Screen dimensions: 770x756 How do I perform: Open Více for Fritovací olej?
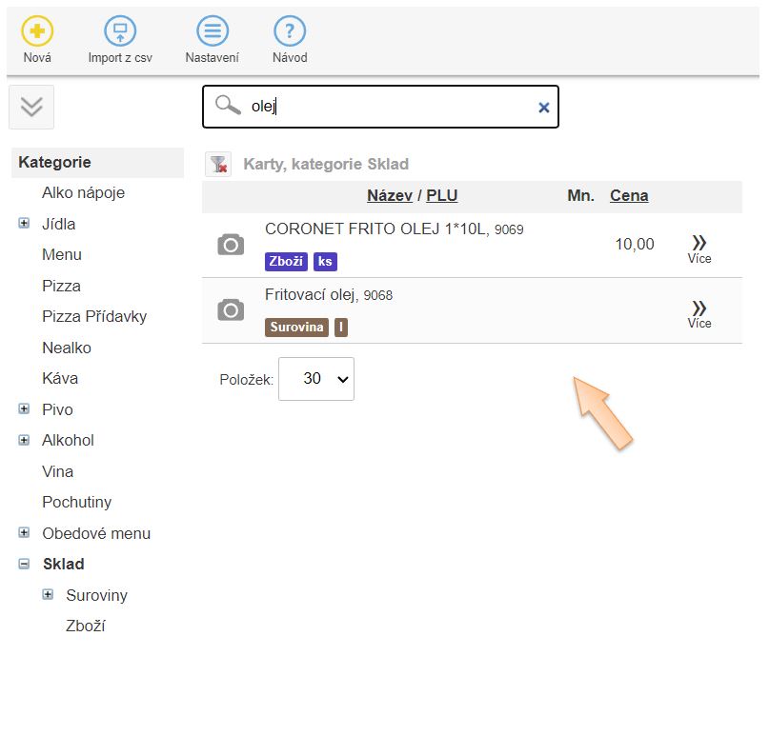(x=699, y=312)
